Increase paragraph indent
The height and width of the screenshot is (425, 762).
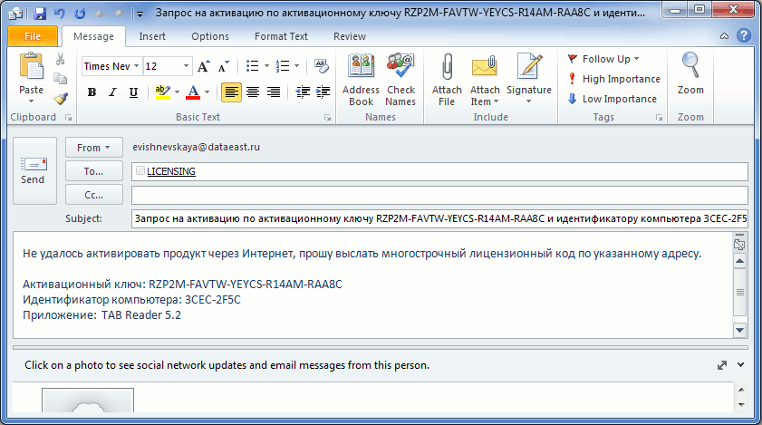pos(323,92)
